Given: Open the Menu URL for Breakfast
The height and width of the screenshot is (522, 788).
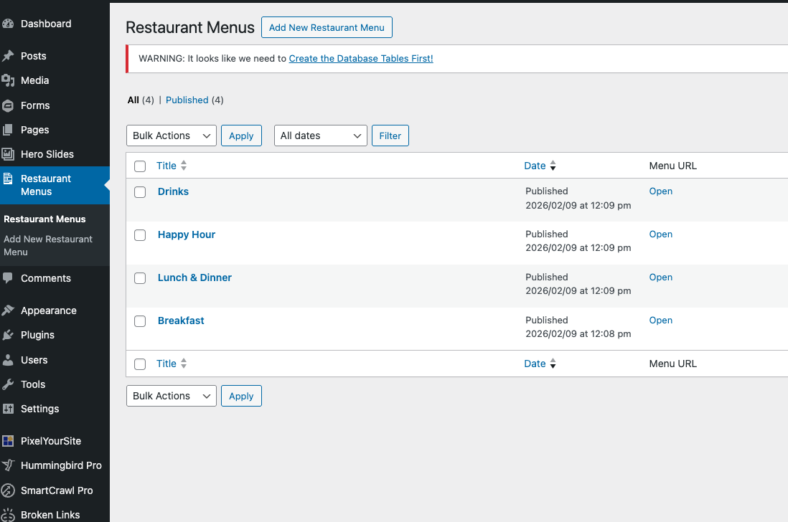Looking at the screenshot, I should pos(660,321).
